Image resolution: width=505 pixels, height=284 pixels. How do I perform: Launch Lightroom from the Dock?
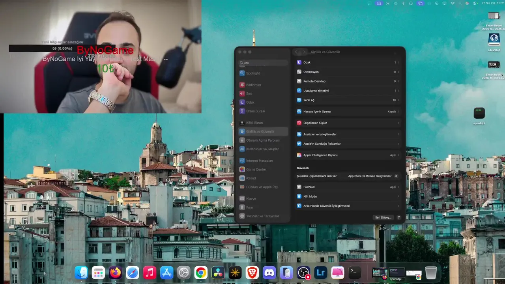[320, 273]
